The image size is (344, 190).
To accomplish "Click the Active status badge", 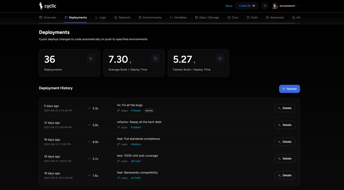I will [149, 110].
